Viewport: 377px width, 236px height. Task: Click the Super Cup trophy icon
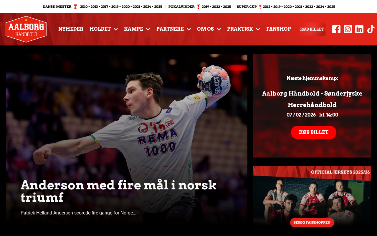260,7
